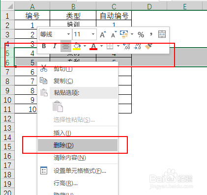Expand accounting format dropdown arrow

(132, 34)
